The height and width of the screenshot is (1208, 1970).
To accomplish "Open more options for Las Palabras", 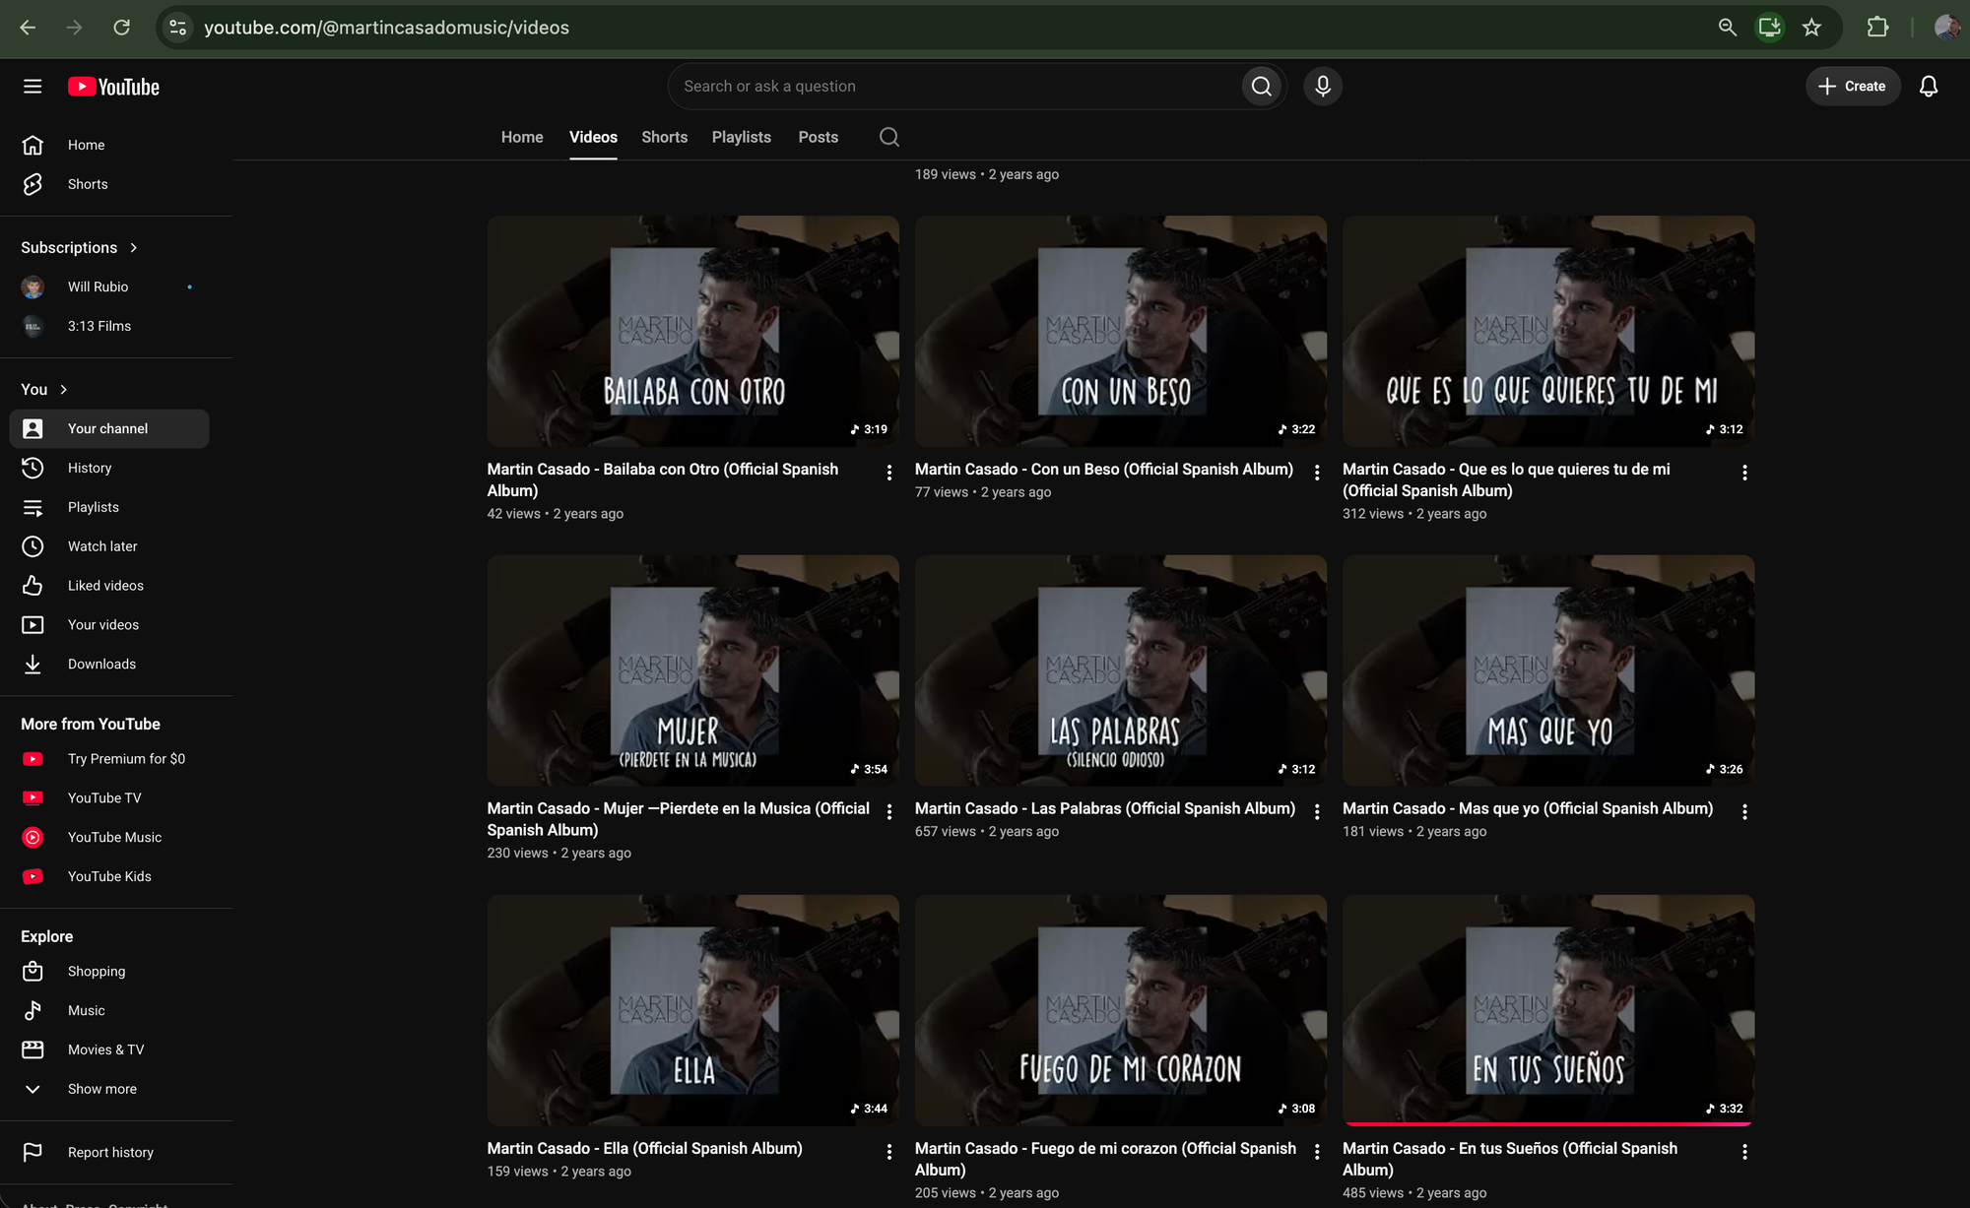I will coord(1317,812).
